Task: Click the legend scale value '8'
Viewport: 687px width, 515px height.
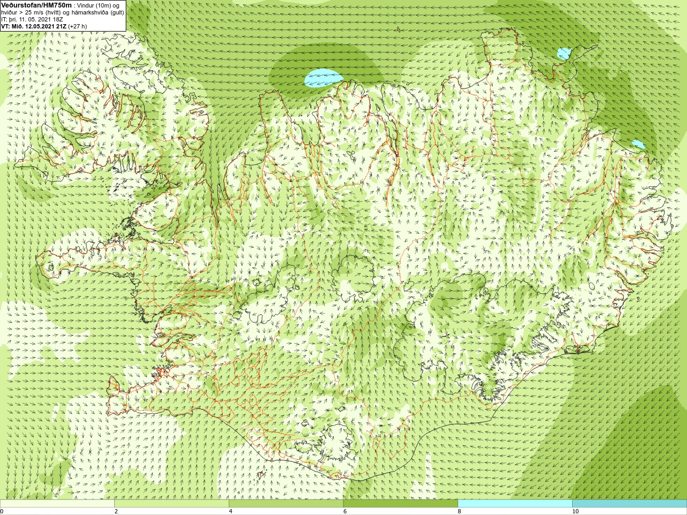Action: [459, 511]
